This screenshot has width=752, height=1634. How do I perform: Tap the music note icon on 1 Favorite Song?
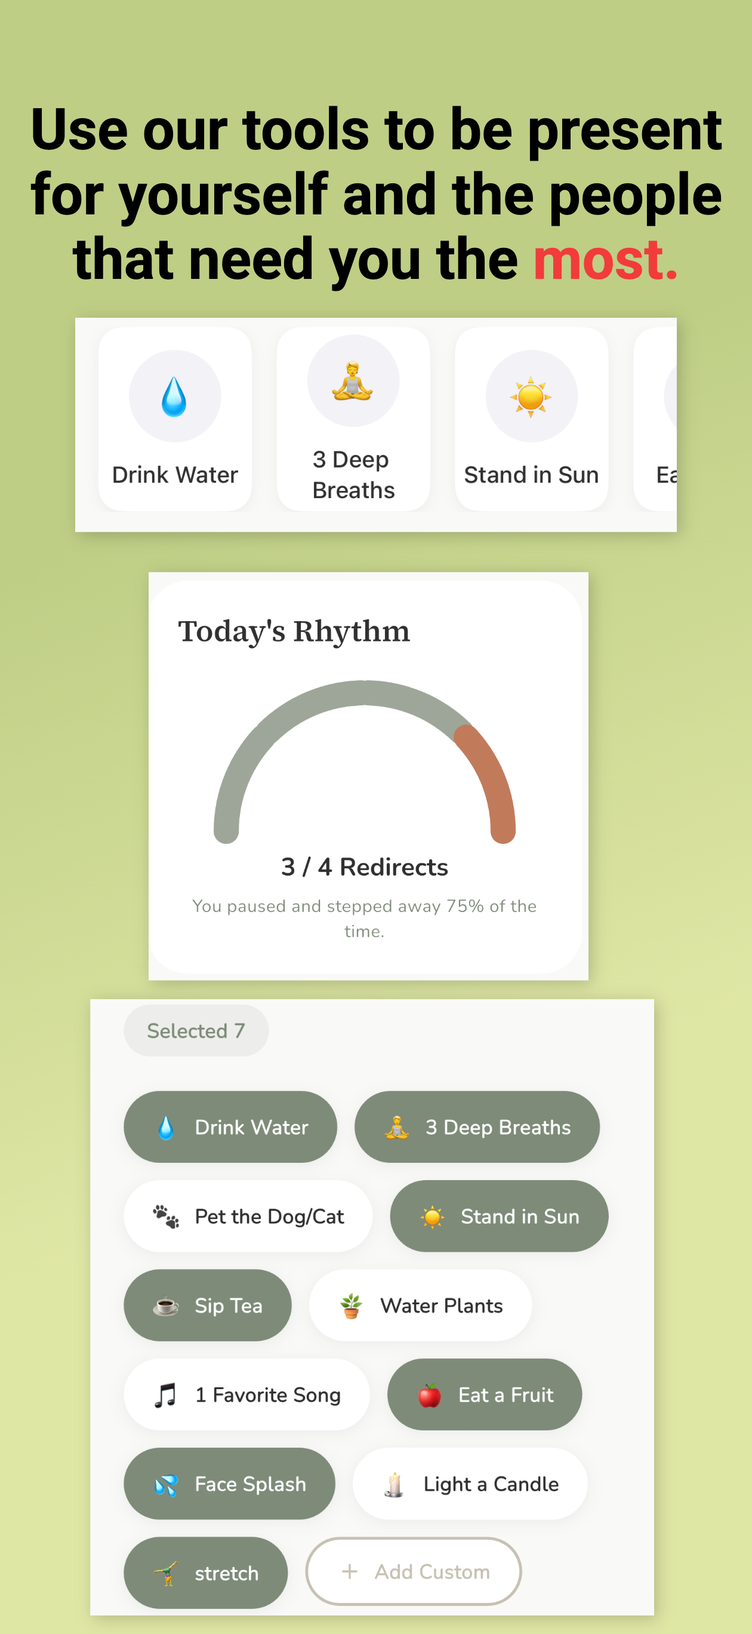pos(166,1395)
